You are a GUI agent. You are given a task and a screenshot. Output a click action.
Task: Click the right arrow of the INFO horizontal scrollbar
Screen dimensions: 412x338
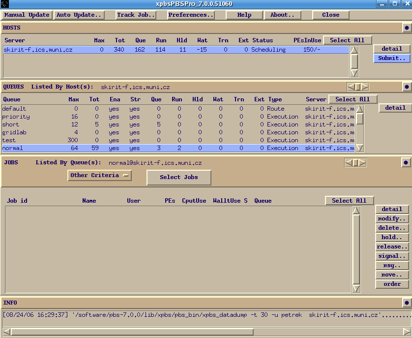coord(407,332)
